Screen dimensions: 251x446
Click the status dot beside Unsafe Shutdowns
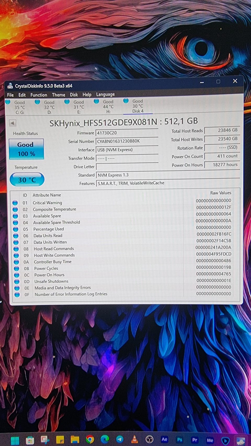tap(17, 281)
